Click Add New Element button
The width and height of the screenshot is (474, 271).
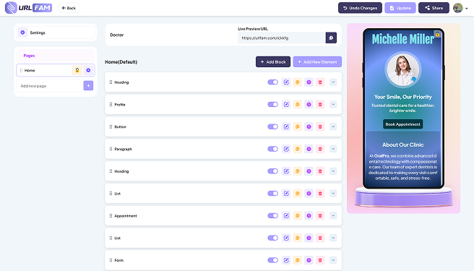pos(317,61)
